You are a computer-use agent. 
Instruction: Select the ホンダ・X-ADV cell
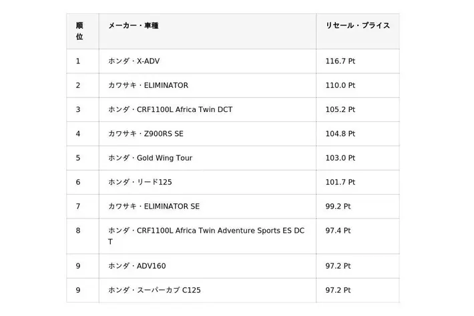point(134,61)
